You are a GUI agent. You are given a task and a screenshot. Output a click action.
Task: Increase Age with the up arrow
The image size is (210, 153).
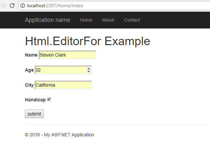[89, 68]
